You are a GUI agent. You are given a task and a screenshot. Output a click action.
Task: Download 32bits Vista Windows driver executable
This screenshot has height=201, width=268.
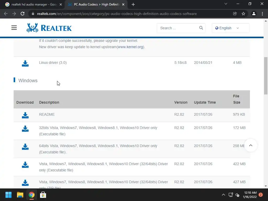[25, 129]
